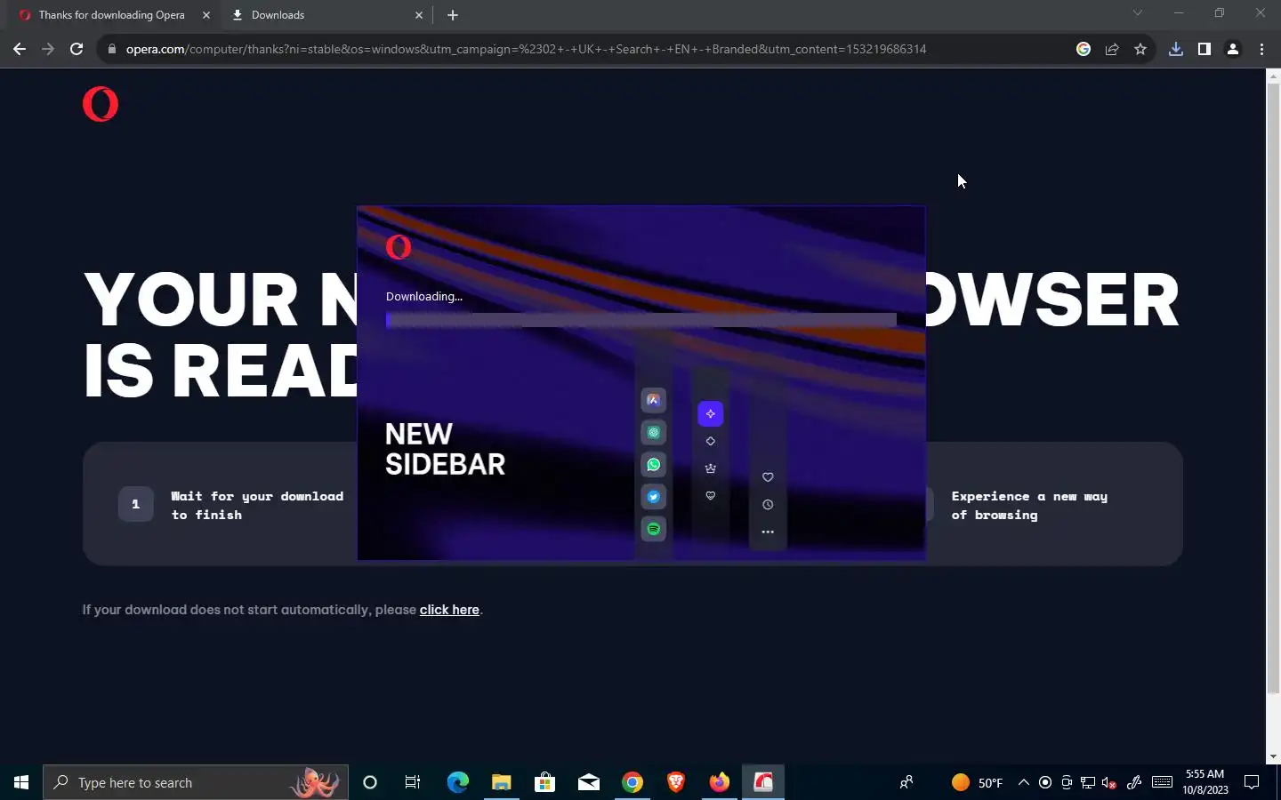Click the crown icon in sidebar preview
Viewport: 1281px width, 800px height.
(710, 468)
